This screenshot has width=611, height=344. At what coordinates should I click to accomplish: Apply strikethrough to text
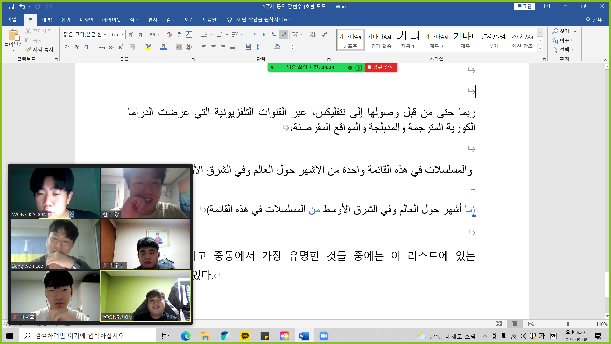[x=102, y=47]
